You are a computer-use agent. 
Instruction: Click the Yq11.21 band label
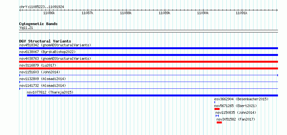pos(26,28)
